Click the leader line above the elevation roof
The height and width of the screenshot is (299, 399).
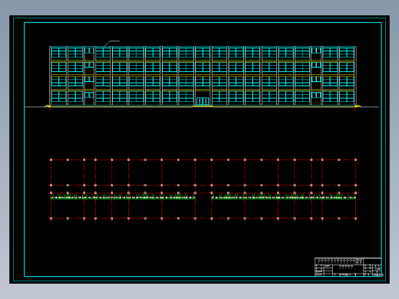point(111,44)
